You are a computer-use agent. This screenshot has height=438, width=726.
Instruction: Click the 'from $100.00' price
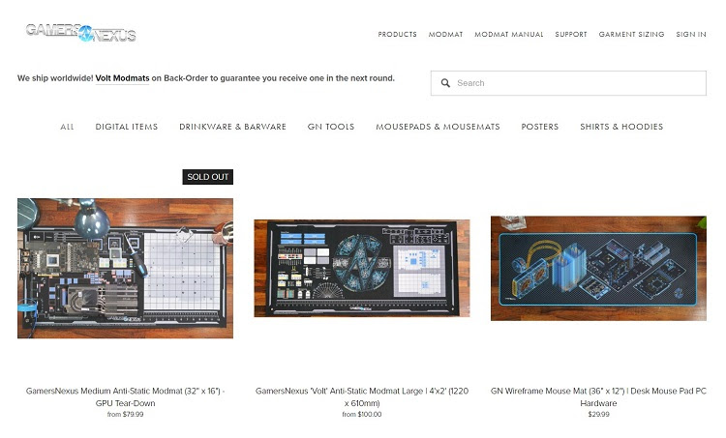pyautogui.click(x=362, y=415)
